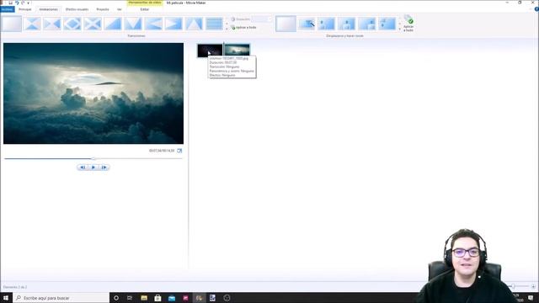Step to previous frame button
Image resolution: width=539 pixels, height=303 pixels.
point(83,167)
